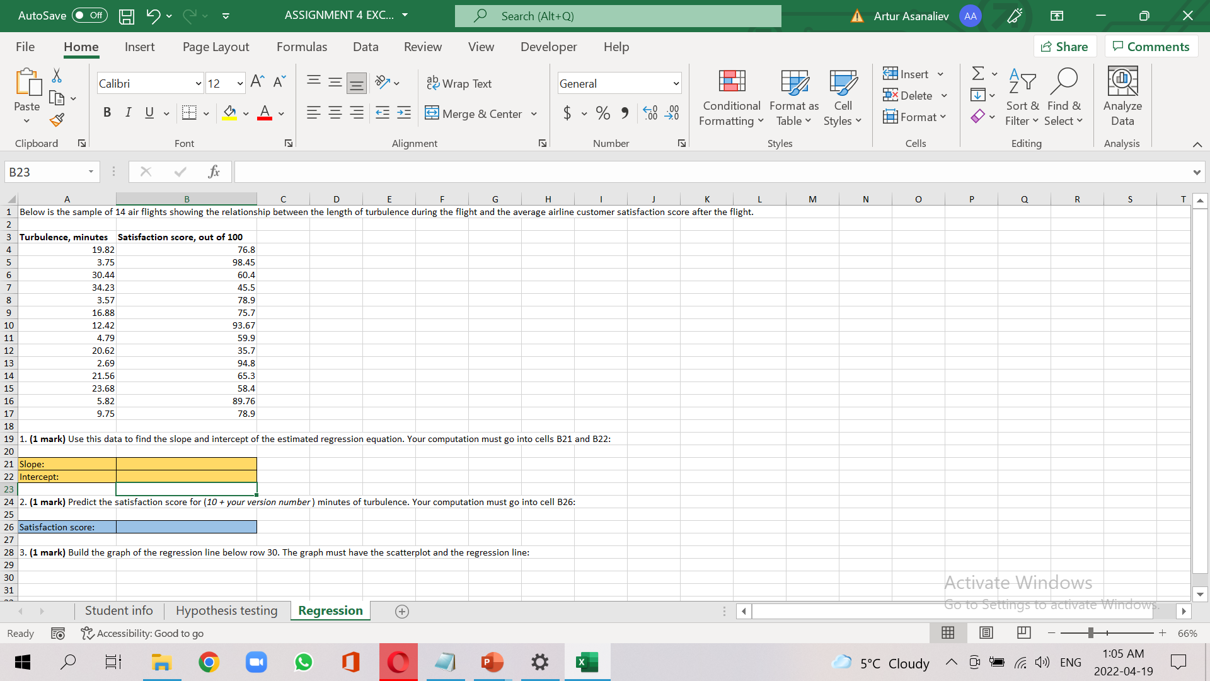
Task: Click the Share button
Action: point(1066,46)
